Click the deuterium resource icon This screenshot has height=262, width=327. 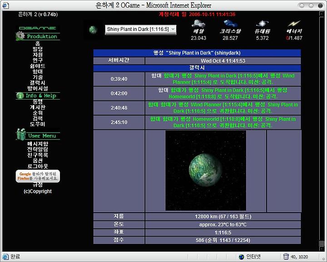262,24
